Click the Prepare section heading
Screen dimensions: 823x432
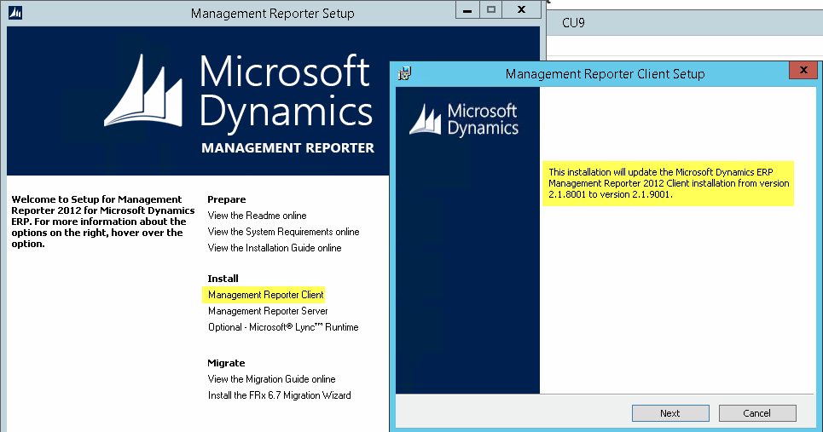[x=226, y=199]
